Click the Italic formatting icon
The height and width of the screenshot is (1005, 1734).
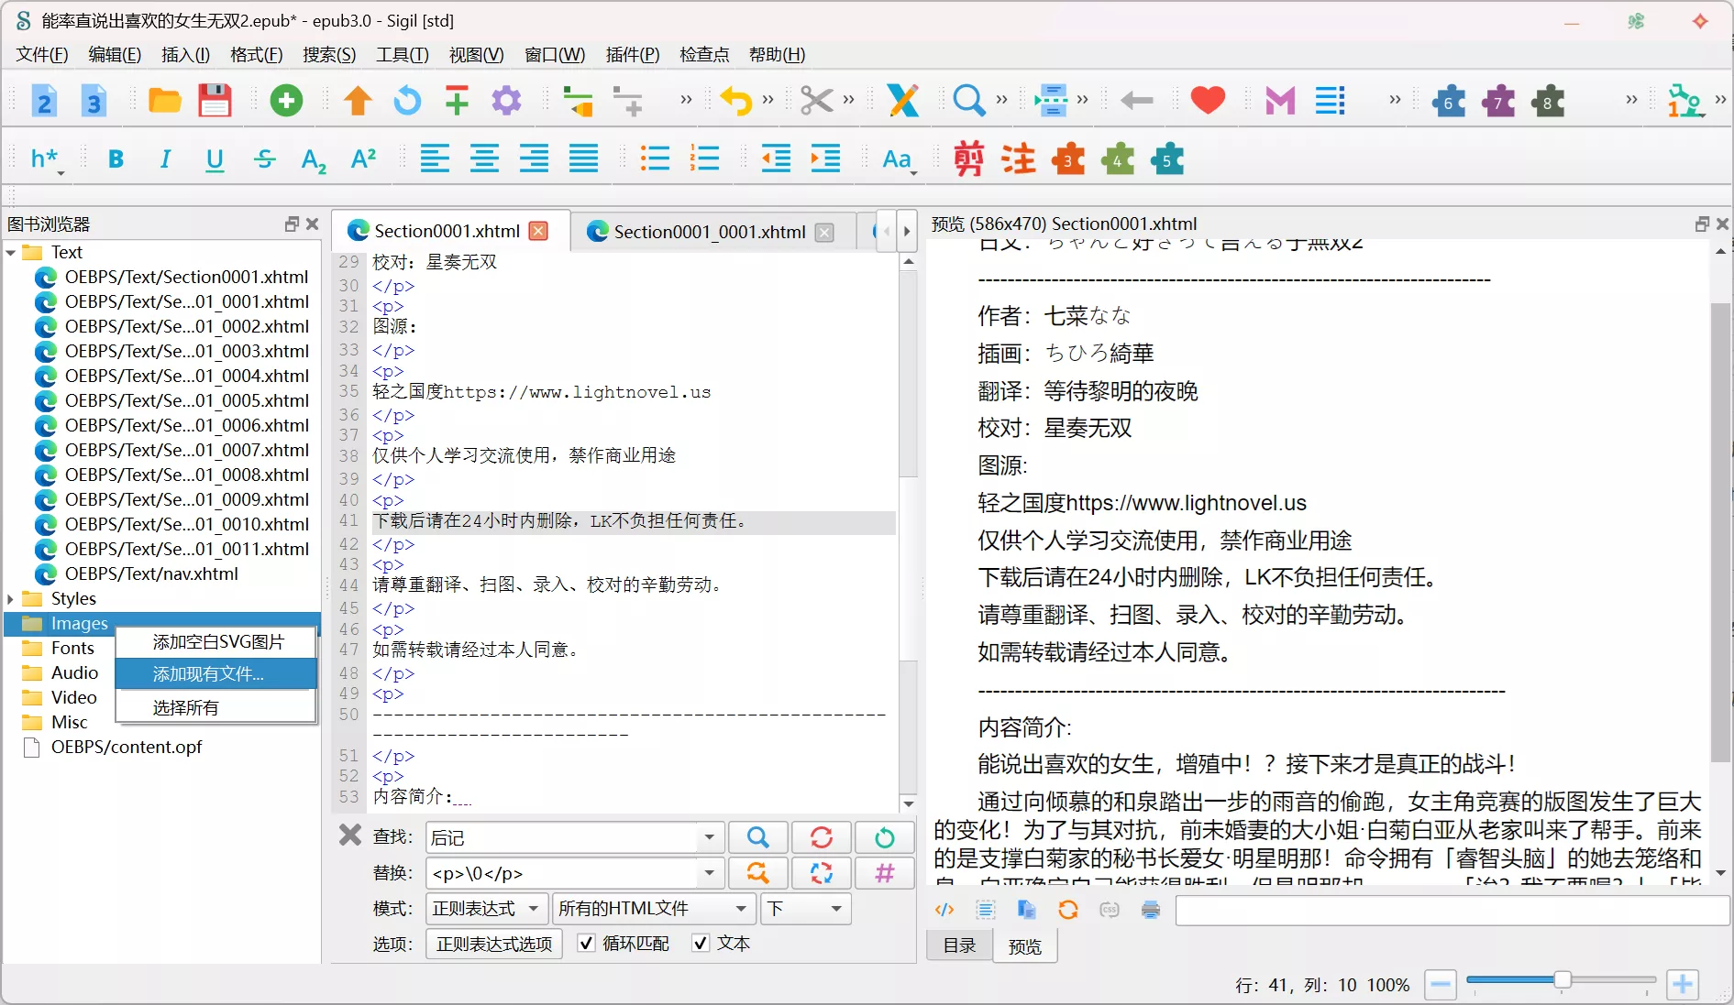click(165, 159)
